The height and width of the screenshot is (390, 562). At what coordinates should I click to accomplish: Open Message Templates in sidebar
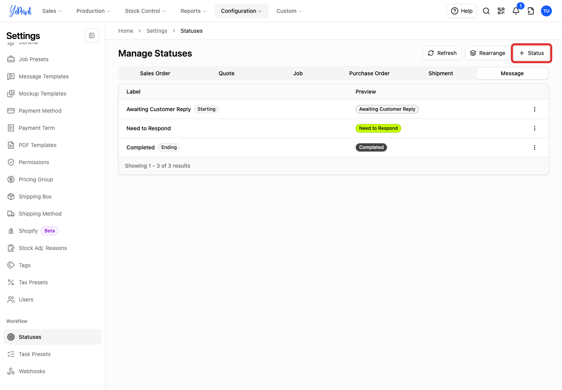click(52, 76)
